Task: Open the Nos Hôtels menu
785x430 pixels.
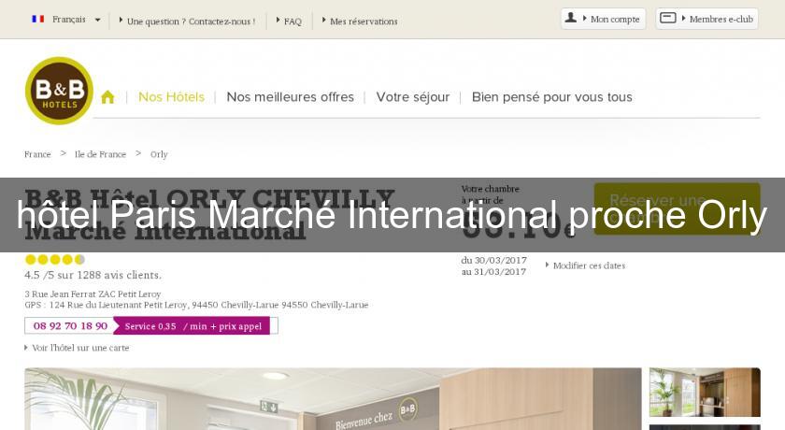Action: pyautogui.click(x=171, y=97)
